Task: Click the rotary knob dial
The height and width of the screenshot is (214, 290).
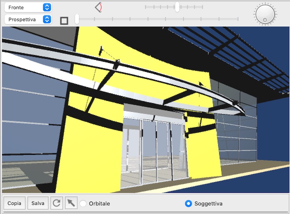Action: tap(265, 14)
